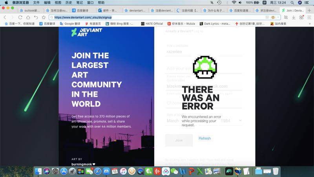Open the 有道首页 bookmark
The width and height of the screenshot is (314, 177).
[x=93, y=24]
